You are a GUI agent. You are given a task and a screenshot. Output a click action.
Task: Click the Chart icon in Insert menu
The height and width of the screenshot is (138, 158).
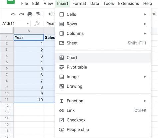(62, 58)
